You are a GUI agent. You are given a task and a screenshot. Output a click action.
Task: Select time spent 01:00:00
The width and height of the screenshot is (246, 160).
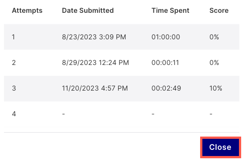click(x=166, y=37)
